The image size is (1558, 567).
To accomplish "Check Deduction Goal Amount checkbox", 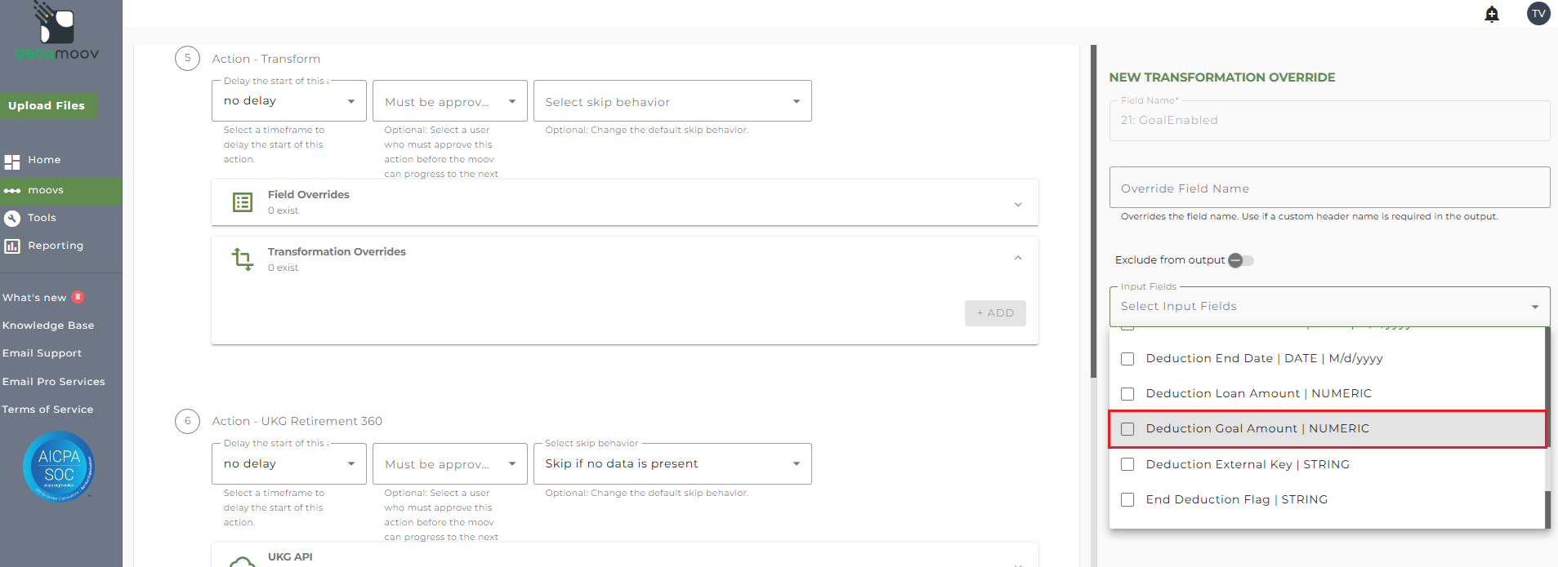I will pyautogui.click(x=1127, y=429).
